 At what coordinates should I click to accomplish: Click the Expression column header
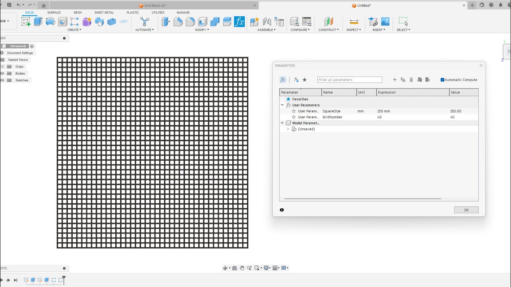point(413,92)
